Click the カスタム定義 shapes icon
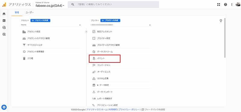Screen dimensions: 241x112 [94, 78]
